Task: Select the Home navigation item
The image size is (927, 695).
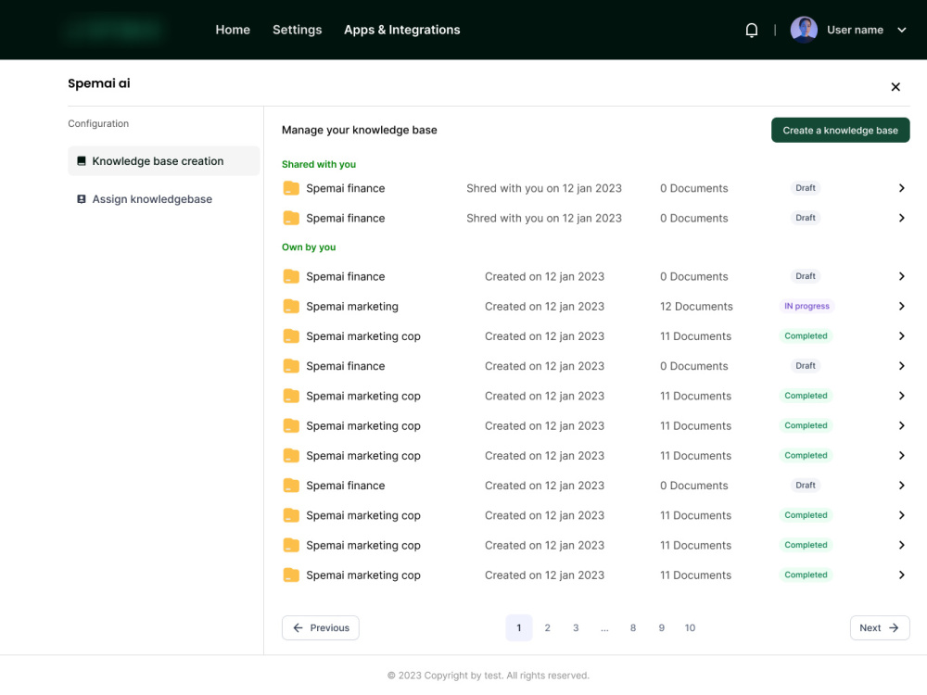Action: click(x=233, y=30)
